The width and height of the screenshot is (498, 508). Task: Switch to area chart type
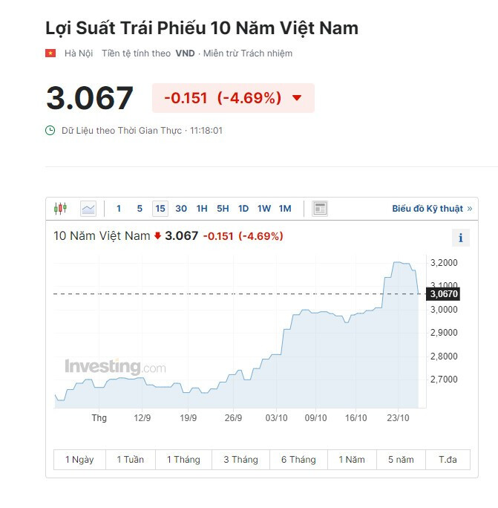tap(88, 209)
